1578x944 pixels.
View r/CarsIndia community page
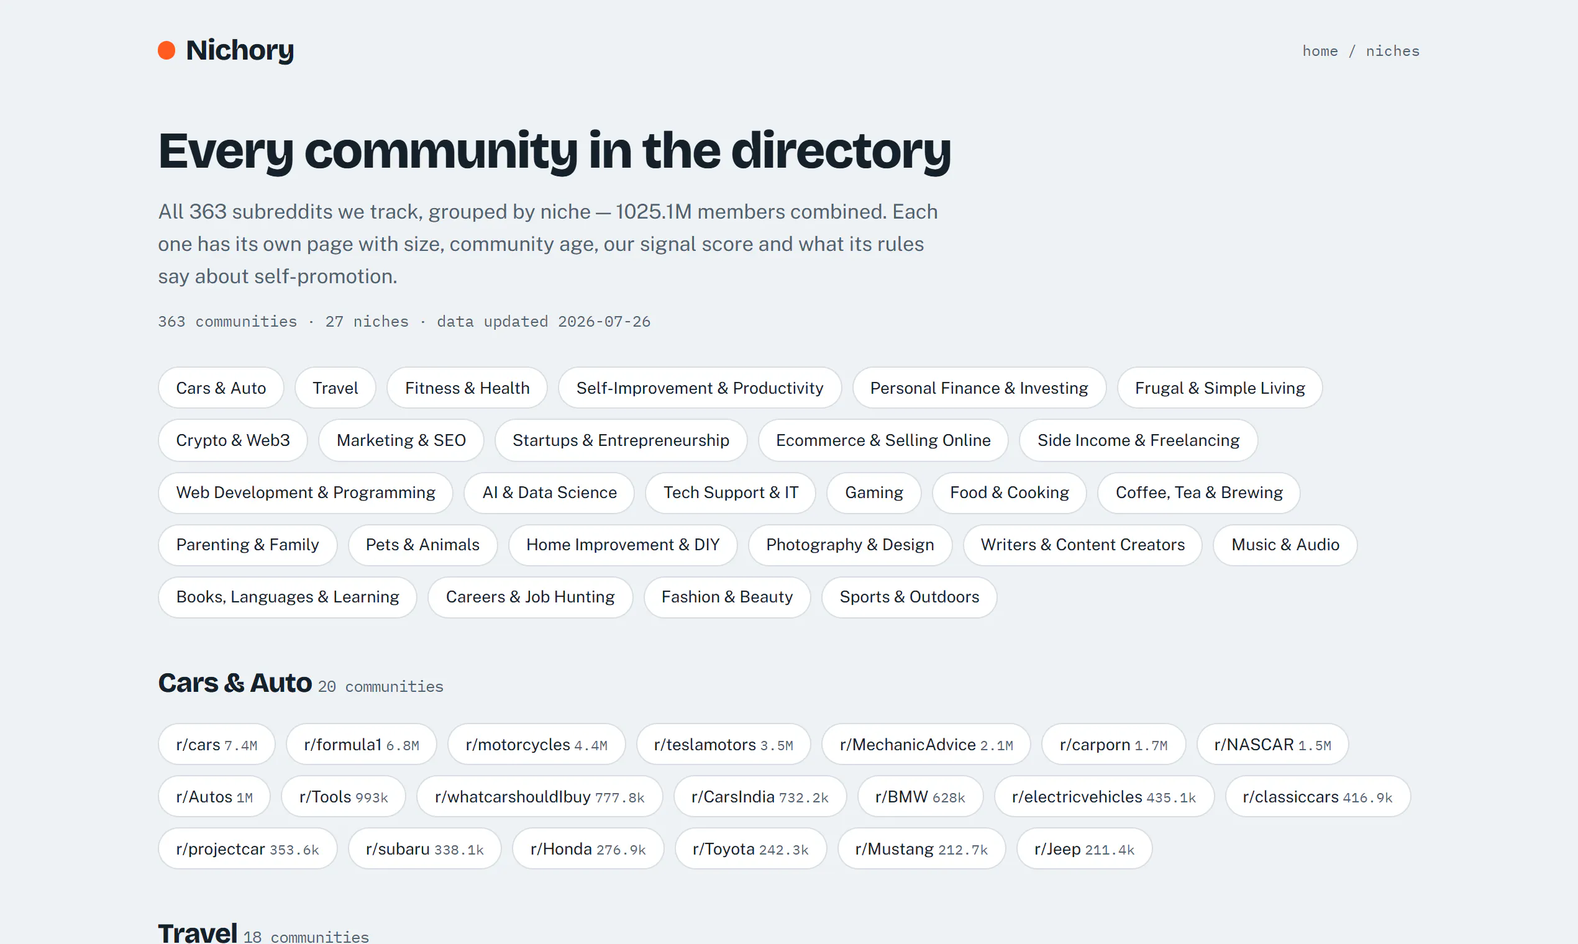(759, 796)
